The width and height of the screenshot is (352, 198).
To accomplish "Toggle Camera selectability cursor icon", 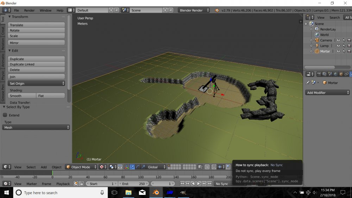I will [x=344, y=40].
